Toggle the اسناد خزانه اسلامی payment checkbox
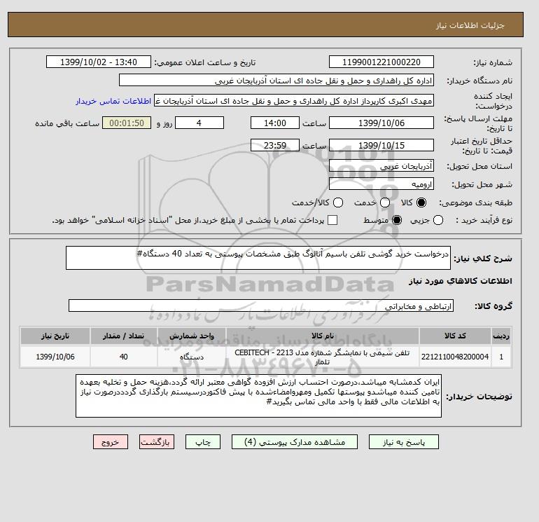Screen dimensions: 539x522 coord(332,220)
